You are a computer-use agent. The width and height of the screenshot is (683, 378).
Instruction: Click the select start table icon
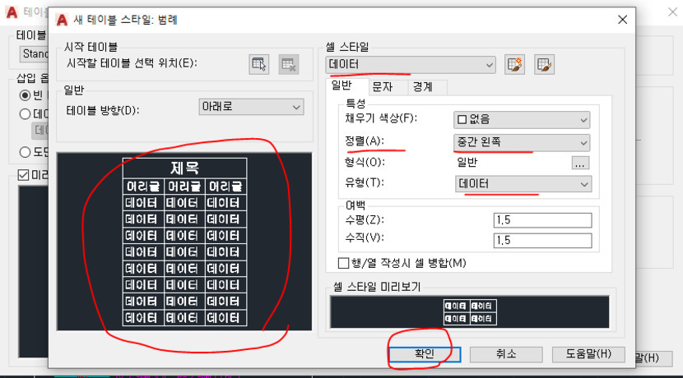(259, 63)
